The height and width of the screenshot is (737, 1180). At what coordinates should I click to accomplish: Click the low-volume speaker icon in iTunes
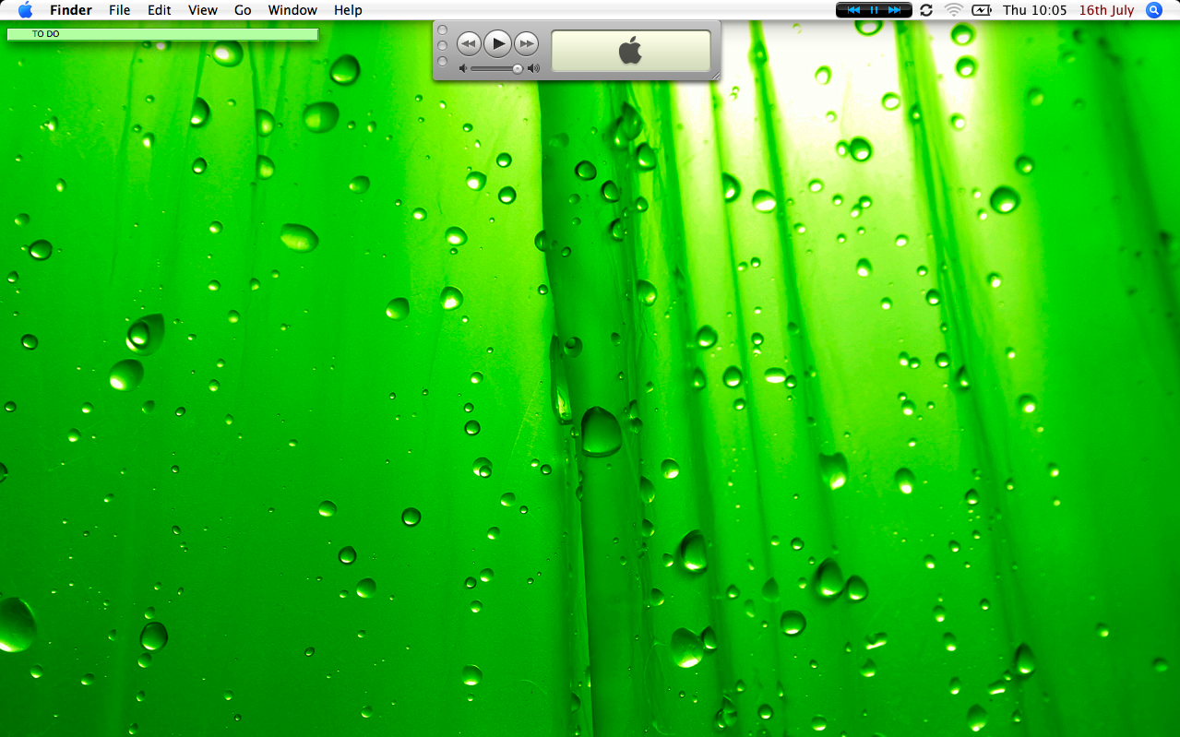pyautogui.click(x=463, y=68)
